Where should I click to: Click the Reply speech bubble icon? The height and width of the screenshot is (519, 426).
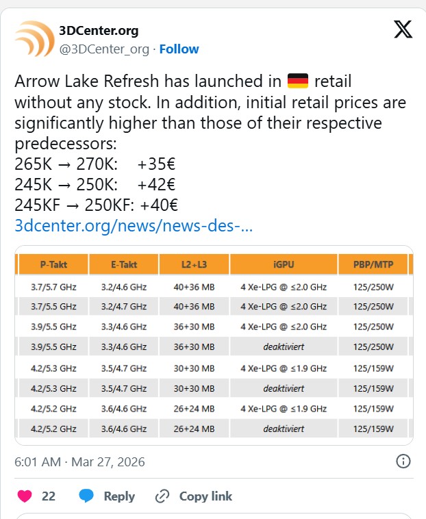point(86,496)
